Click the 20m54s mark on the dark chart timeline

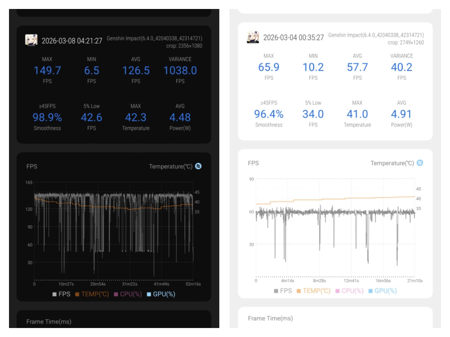(98, 284)
